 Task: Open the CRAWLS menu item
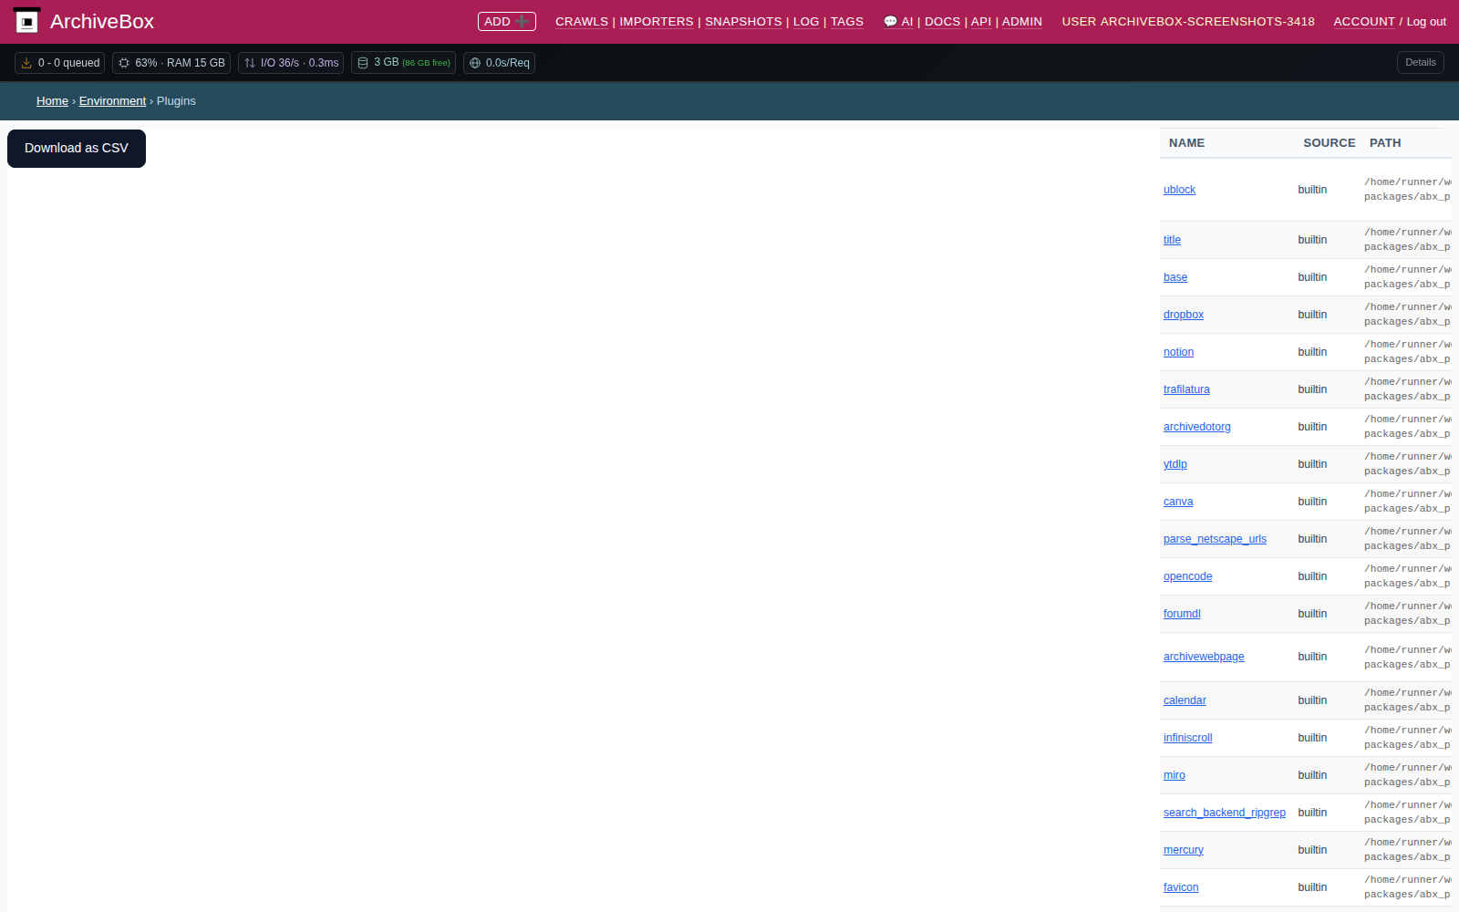(582, 22)
